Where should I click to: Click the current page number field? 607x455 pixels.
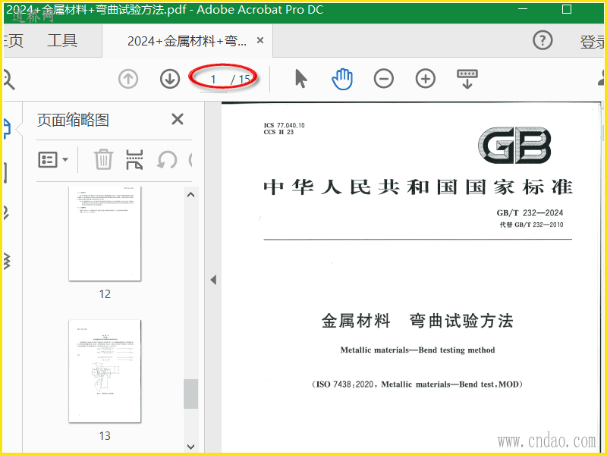point(213,80)
